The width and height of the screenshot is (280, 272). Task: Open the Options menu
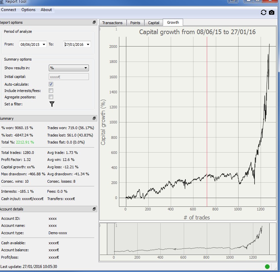coord(28,10)
